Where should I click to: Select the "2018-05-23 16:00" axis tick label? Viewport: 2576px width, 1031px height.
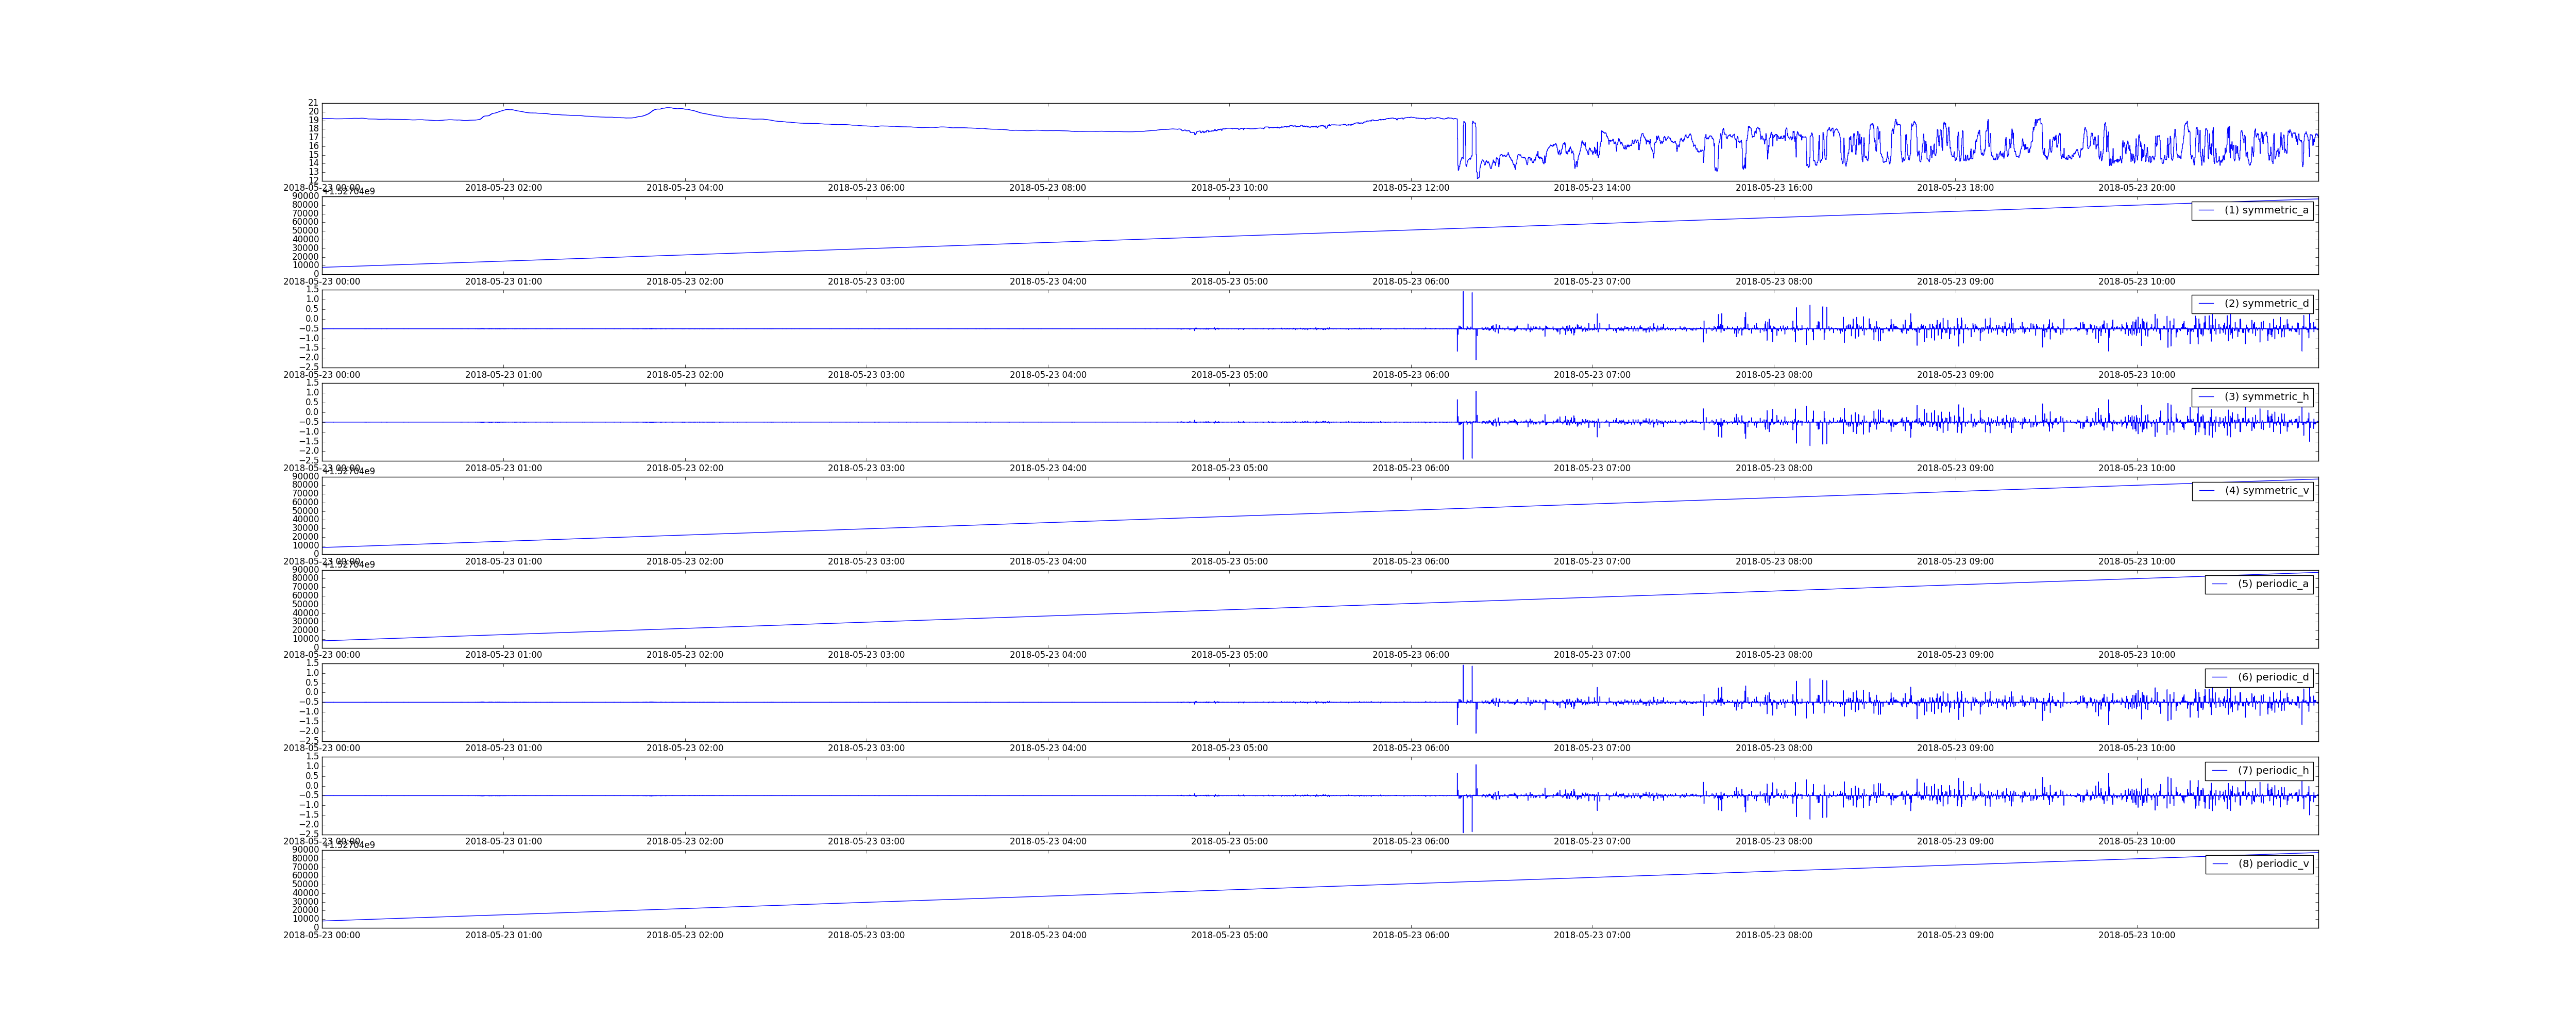pyautogui.click(x=1773, y=188)
